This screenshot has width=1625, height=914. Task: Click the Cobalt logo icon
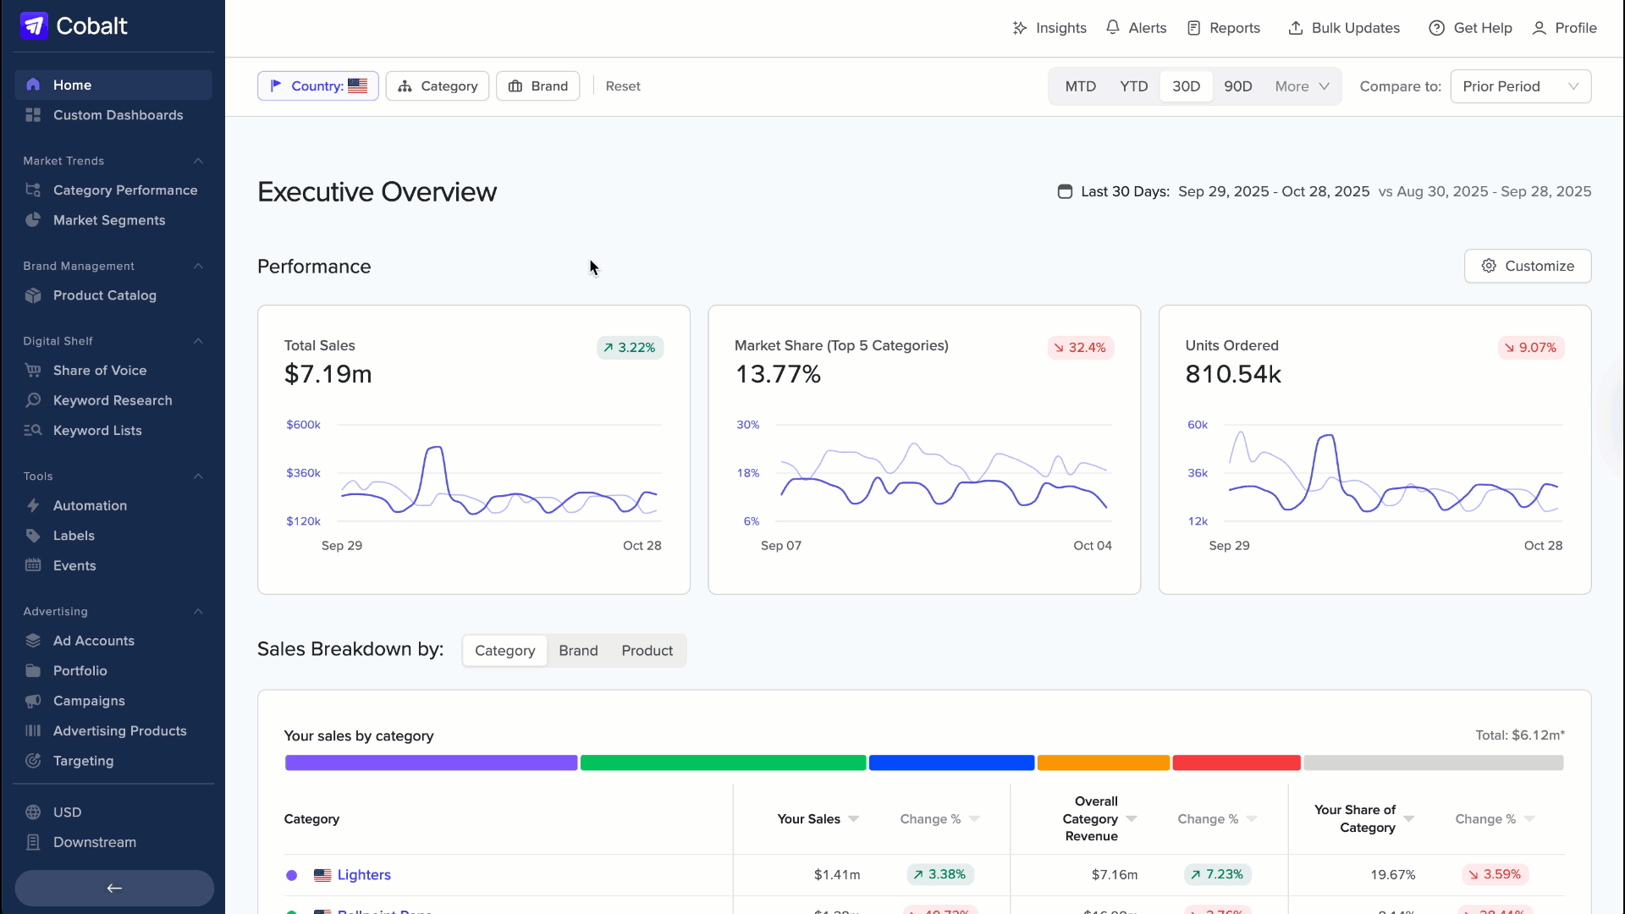(34, 25)
